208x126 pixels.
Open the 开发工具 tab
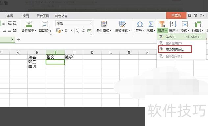(x=43, y=16)
